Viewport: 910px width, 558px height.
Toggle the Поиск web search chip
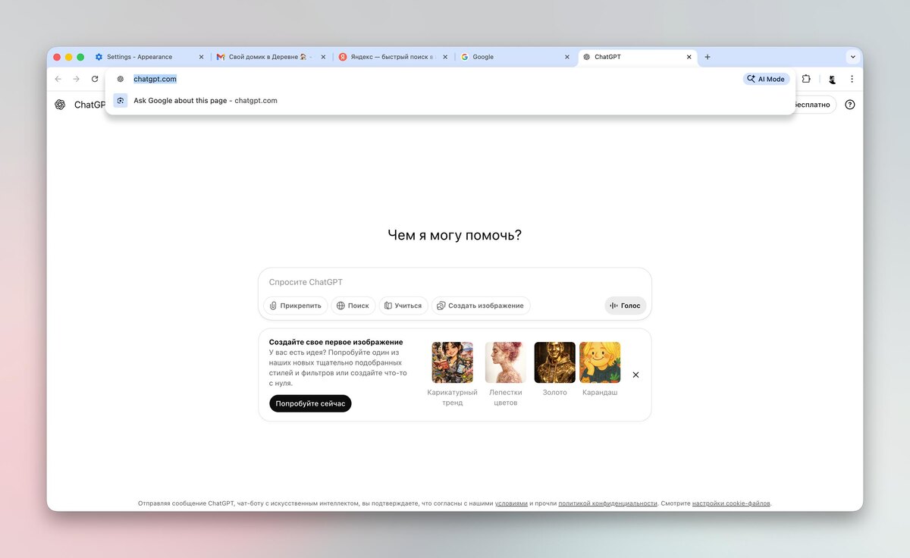[353, 306]
